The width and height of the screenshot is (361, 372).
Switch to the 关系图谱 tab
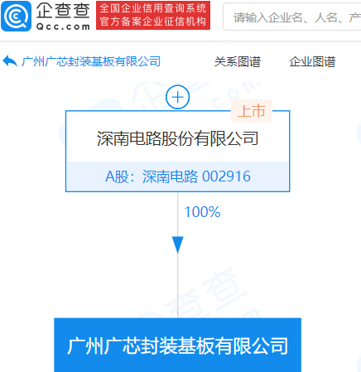coord(238,61)
